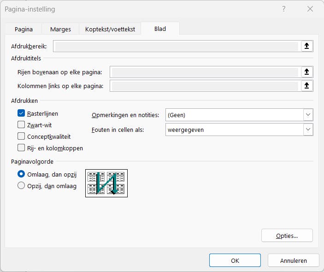The width and height of the screenshot is (324, 272).
Task: Click the page order preview image
Action: (106, 183)
